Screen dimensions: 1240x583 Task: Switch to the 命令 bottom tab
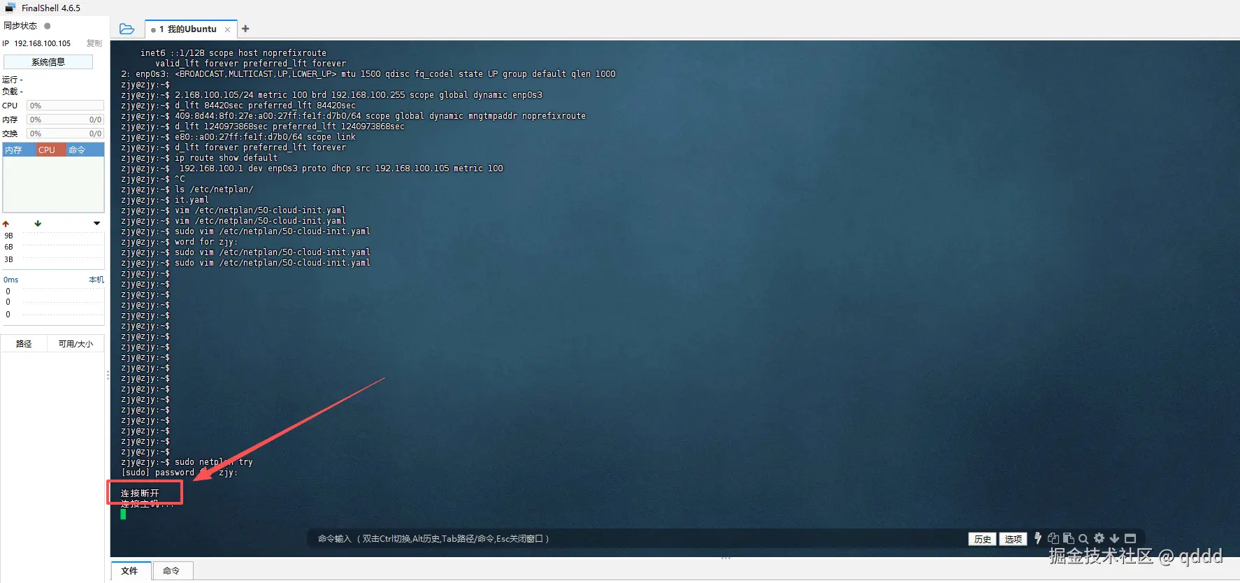(171, 571)
